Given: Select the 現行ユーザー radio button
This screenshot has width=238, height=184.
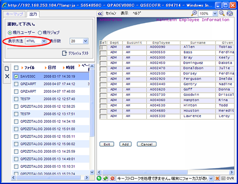Looking at the screenshot, I should [x=10, y=33].
